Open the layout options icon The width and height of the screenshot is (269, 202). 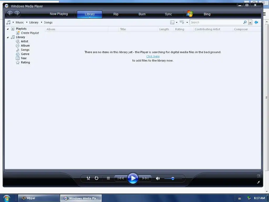(172, 22)
